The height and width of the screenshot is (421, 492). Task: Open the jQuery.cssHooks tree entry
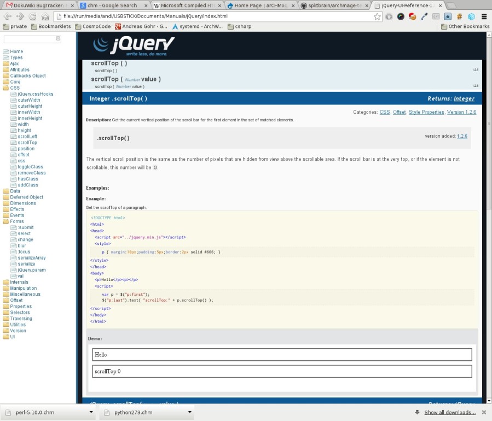[x=36, y=94]
